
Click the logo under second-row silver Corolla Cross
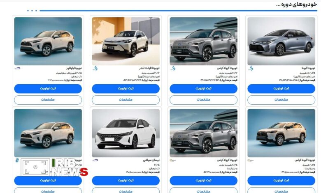(173, 160)
